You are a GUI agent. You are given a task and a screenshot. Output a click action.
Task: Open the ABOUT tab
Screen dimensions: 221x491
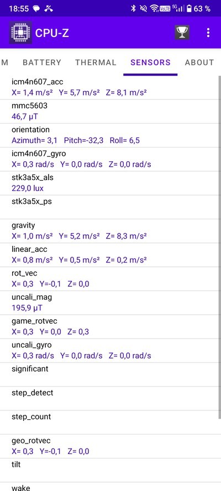[199, 62]
